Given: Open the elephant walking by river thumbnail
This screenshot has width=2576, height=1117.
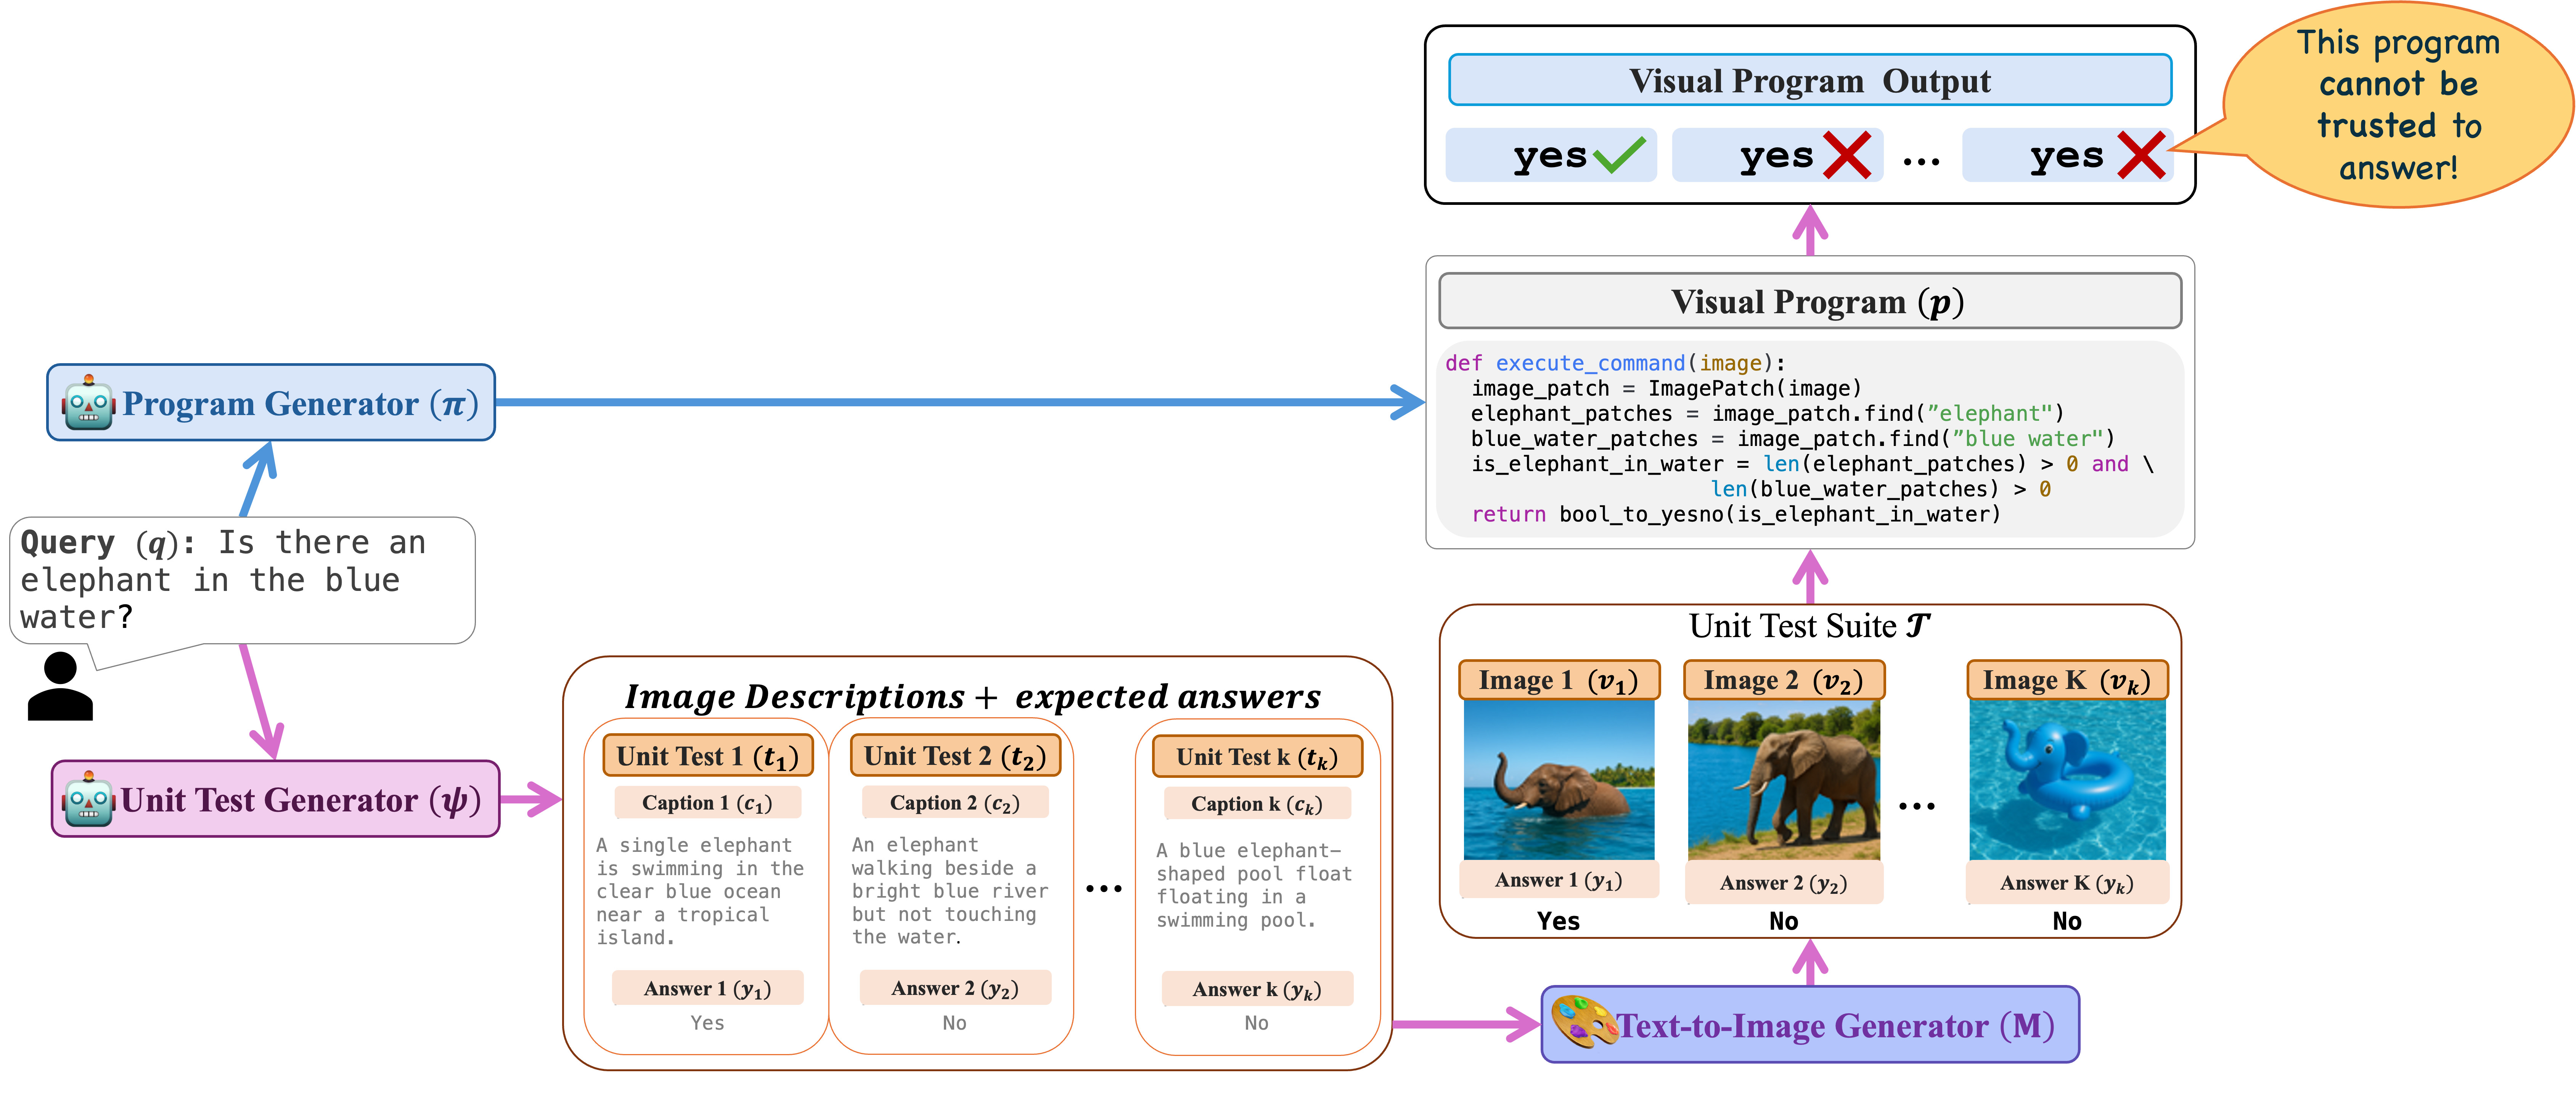Looking at the screenshot, I should coord(1784,780).
